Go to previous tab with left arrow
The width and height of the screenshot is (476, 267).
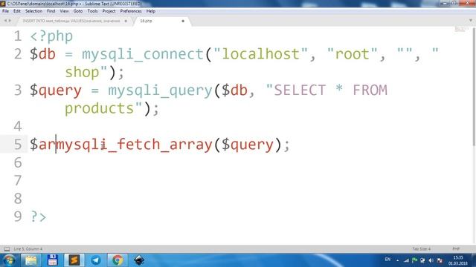click(x=5, y=21)
